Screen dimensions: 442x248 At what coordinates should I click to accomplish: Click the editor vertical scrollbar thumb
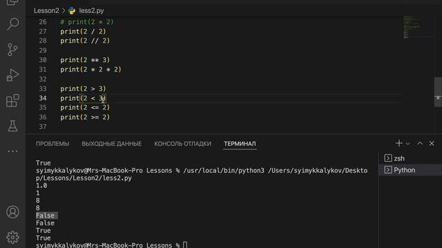tap(438, 92)
